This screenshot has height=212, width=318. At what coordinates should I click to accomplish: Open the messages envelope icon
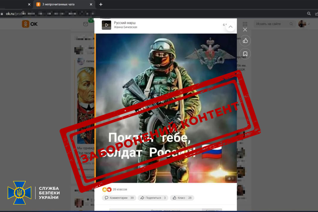coord(85,24)
